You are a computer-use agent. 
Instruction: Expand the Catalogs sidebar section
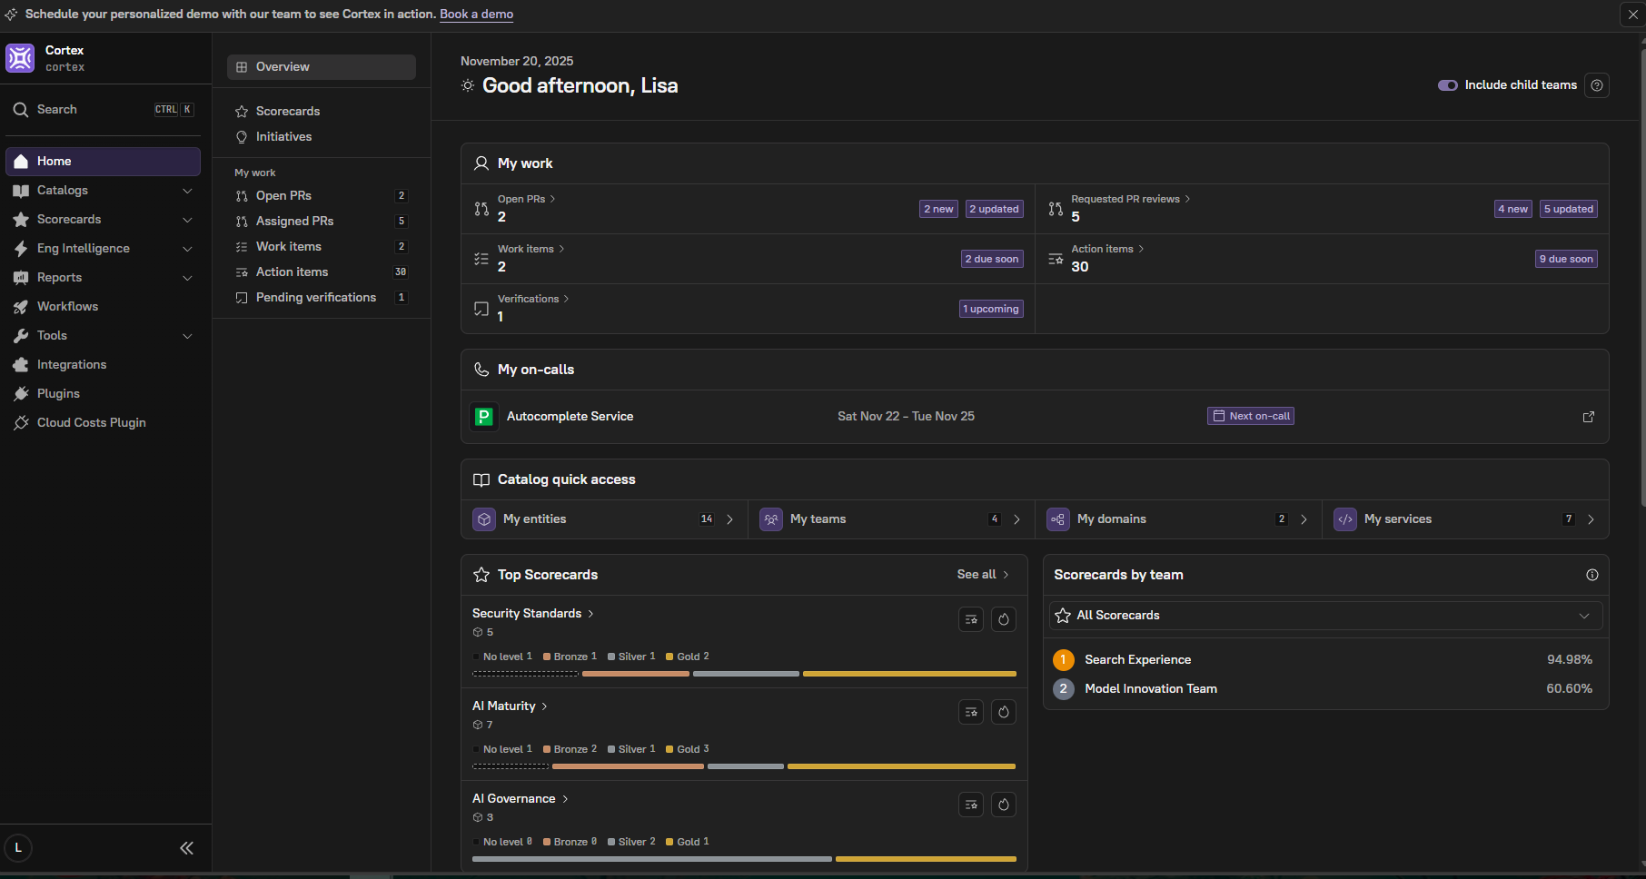pyautogui.click(x=187, y=191)
